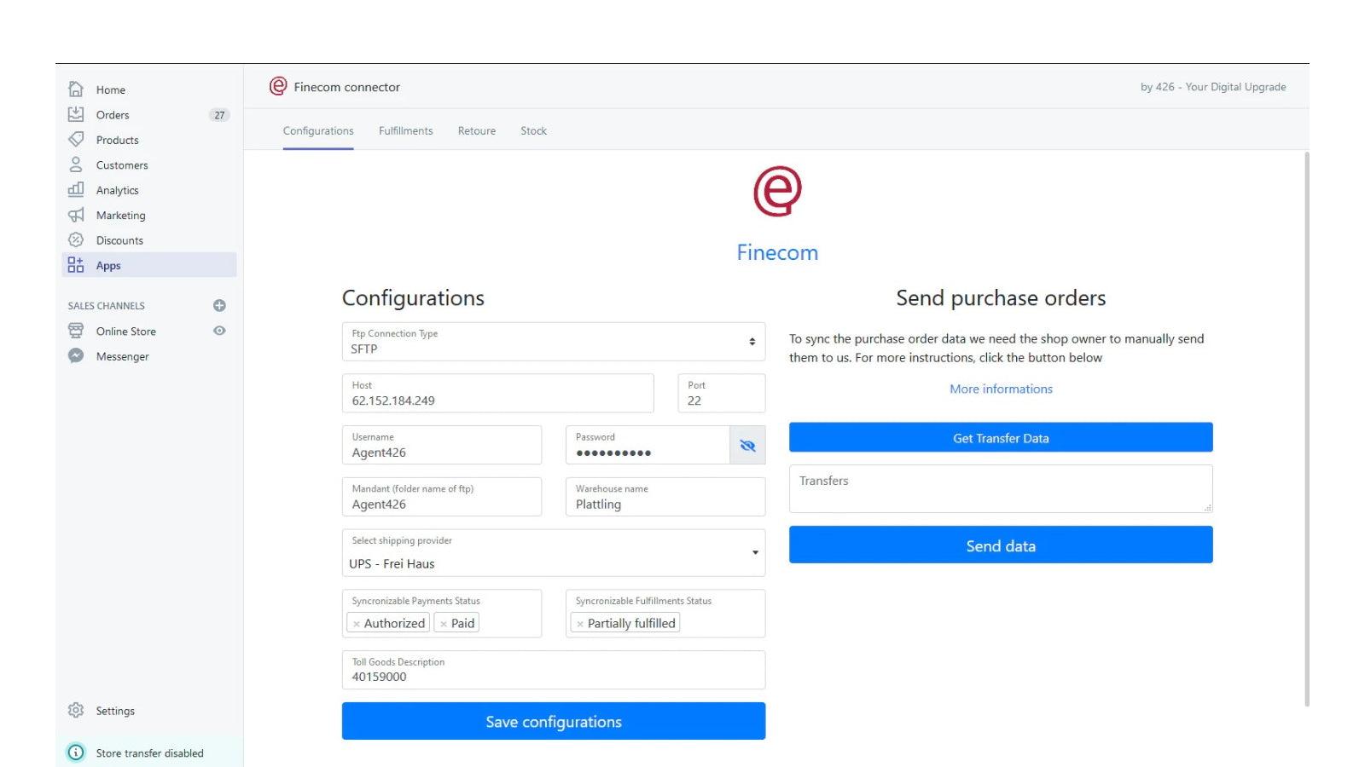Click the Get Transfer Data button

coord(1000,437)
